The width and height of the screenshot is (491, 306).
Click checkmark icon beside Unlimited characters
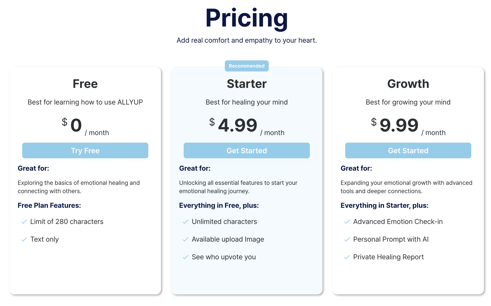pos(185,222)
